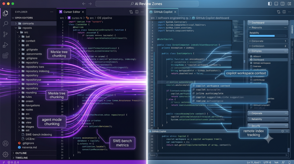Click compare changes icon in GitHub Copilot group
This screenshot has height=164, width=294.
(278, 12)
